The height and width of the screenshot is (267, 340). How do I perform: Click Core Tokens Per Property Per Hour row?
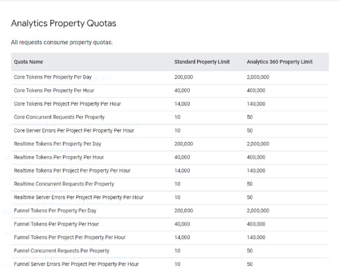tap(54, 91)
